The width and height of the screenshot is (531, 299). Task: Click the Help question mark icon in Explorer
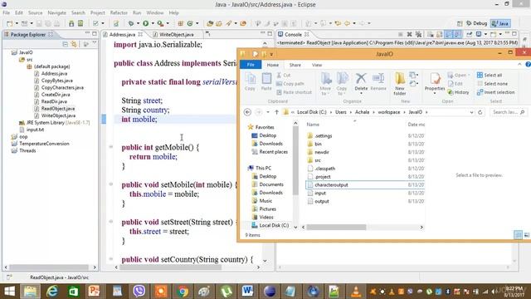[x=528, y=65]
